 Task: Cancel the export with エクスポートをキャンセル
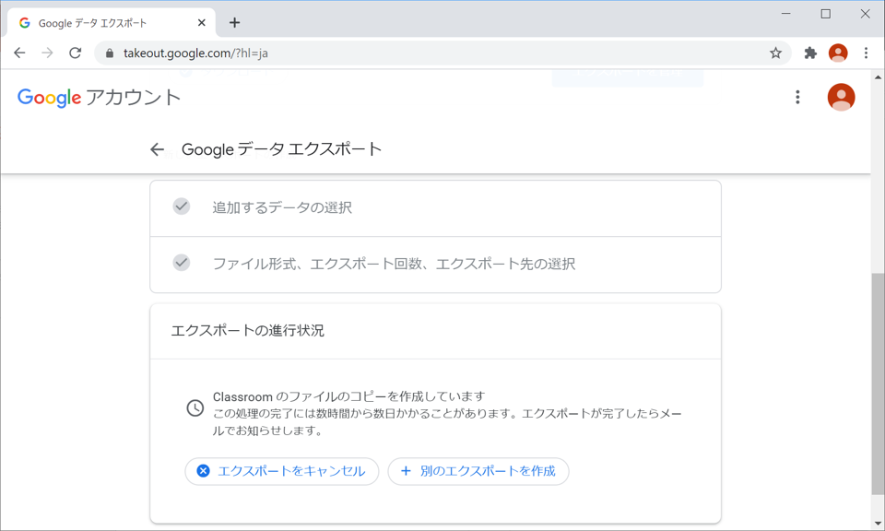point(282,471)
